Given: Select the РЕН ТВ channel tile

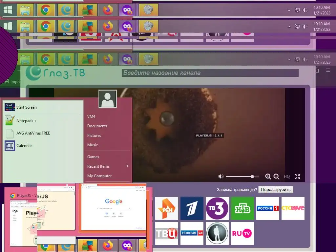Looking at the screenshot, I should (x=166, y=208).
